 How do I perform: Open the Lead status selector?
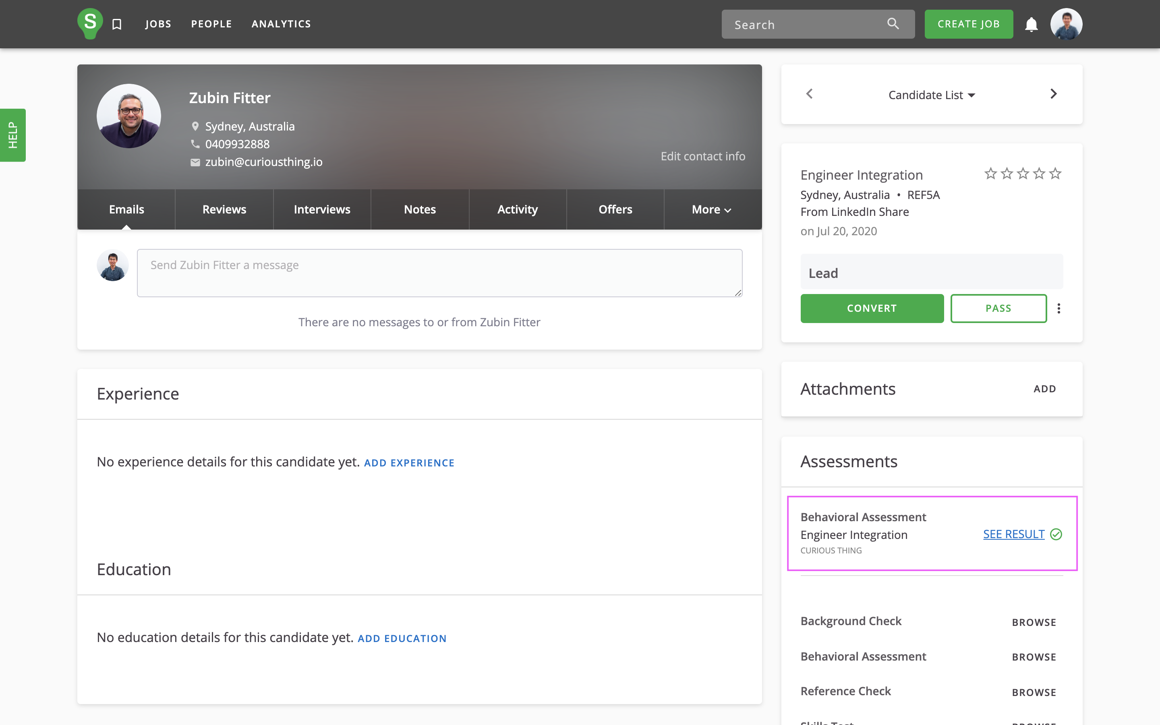click(931, 273)
